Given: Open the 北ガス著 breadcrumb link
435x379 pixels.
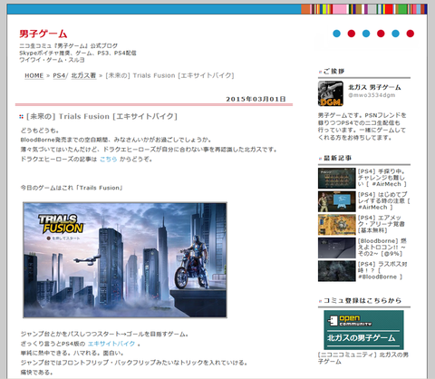Looking at the screenshot, I should coord(83,75).
